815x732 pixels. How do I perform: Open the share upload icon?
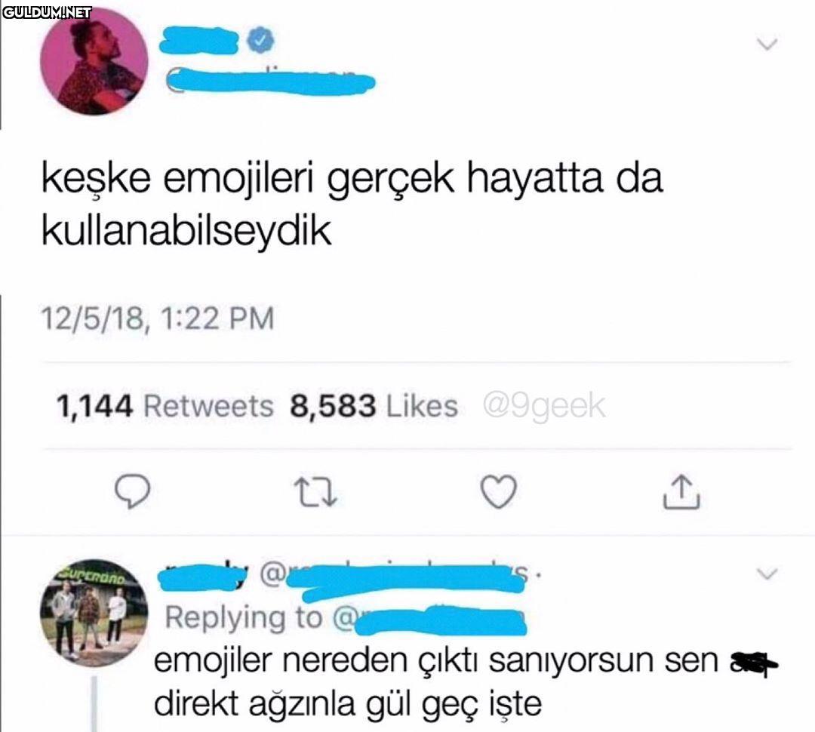point(681,491)
